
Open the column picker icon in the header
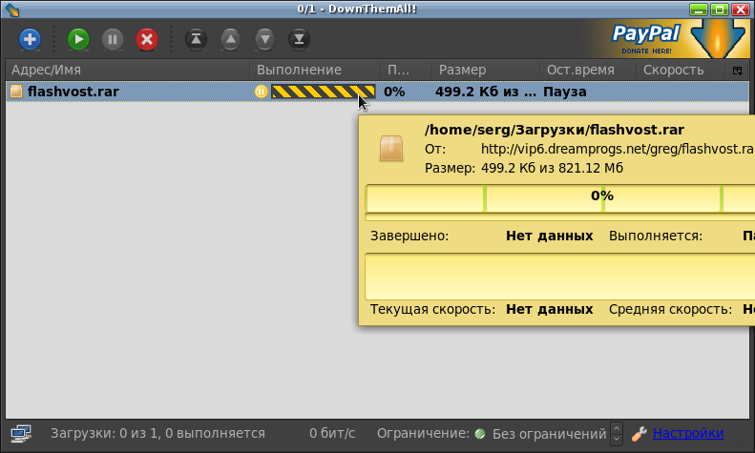point(737,71)
